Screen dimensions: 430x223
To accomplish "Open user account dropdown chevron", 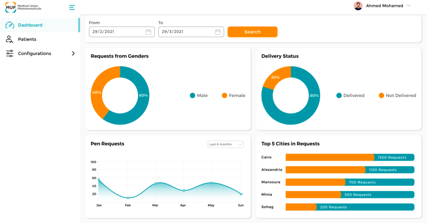I will (x=409, y=6).
